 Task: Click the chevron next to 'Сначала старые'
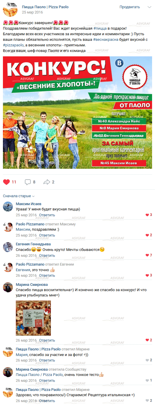click(x=33, y=196)
